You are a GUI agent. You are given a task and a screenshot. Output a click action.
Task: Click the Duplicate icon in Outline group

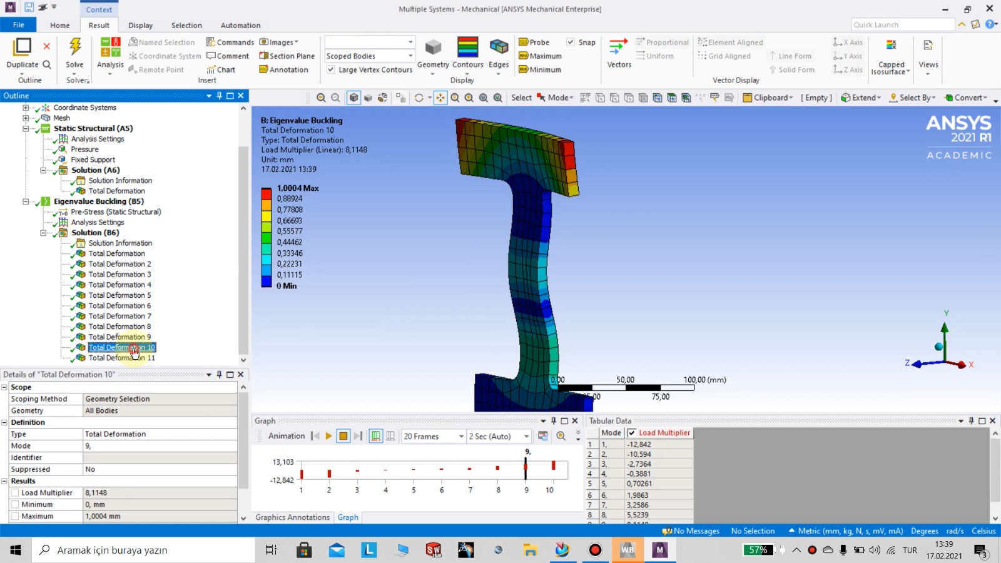pyautogui.click(x=22, y=47)
